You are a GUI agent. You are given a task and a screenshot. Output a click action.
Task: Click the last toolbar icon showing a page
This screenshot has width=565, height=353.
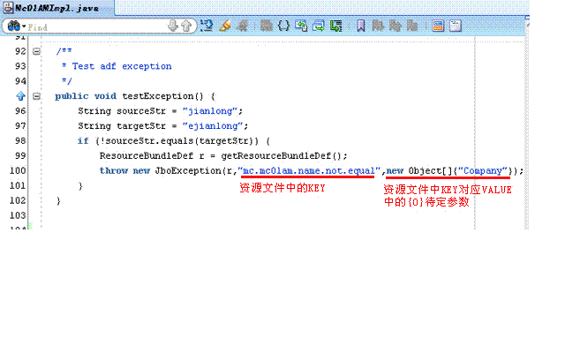456,26
